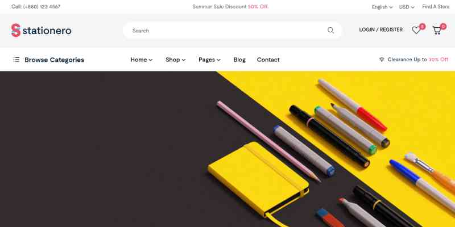
Task: Open the Shop menu dropdown
Action: 175,60
